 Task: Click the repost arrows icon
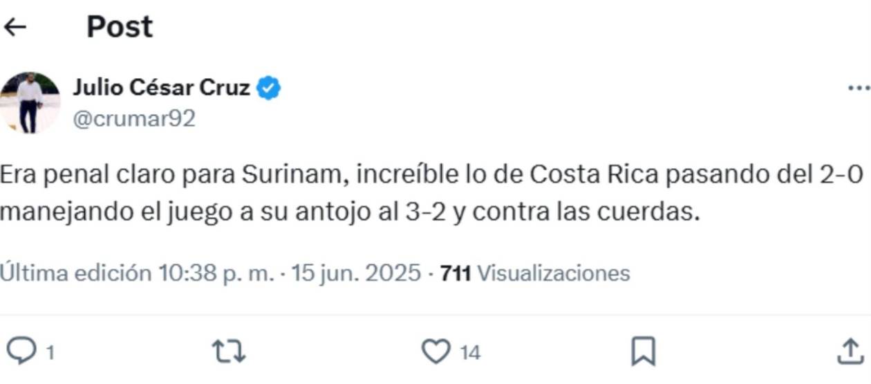[228, 352]
